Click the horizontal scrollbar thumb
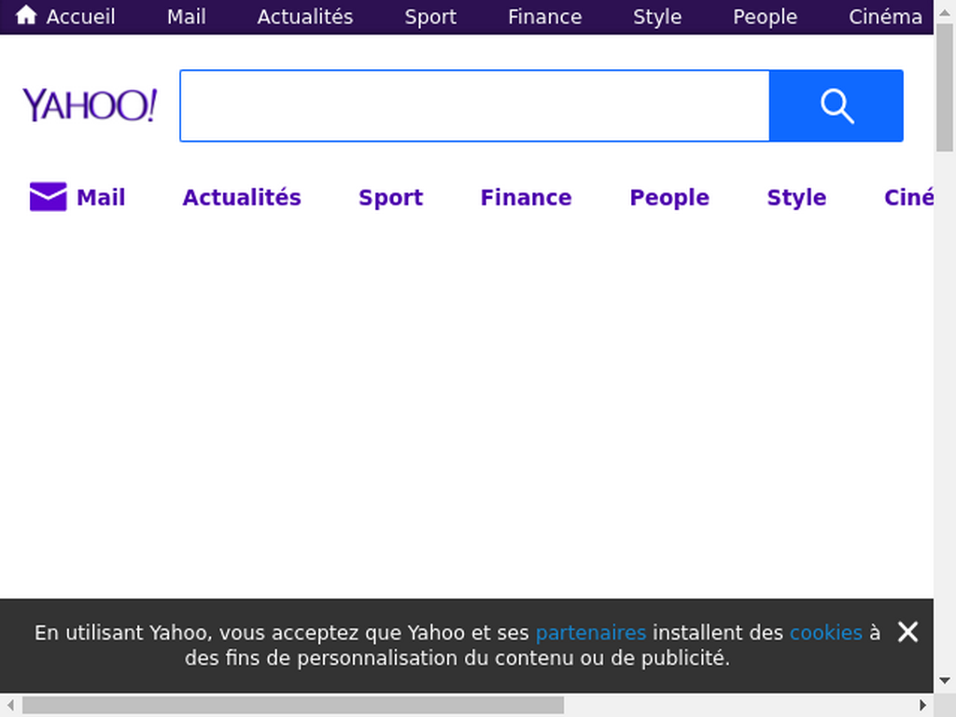 pyautogui.click(x=293, y=705)
